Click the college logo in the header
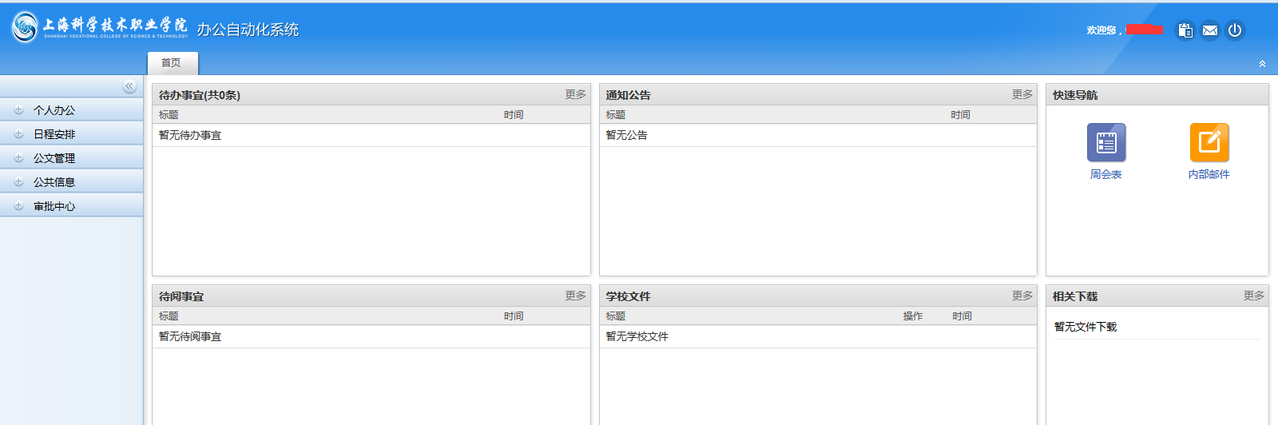1278x425 pixels. click(100, 28)
